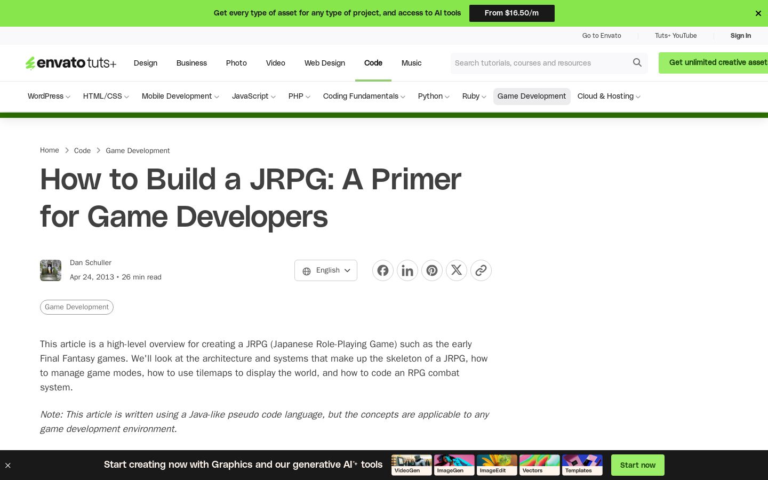Expand the Ruby dropdown
The width and height of the screenshot is (768, 480).
(474, 97)
